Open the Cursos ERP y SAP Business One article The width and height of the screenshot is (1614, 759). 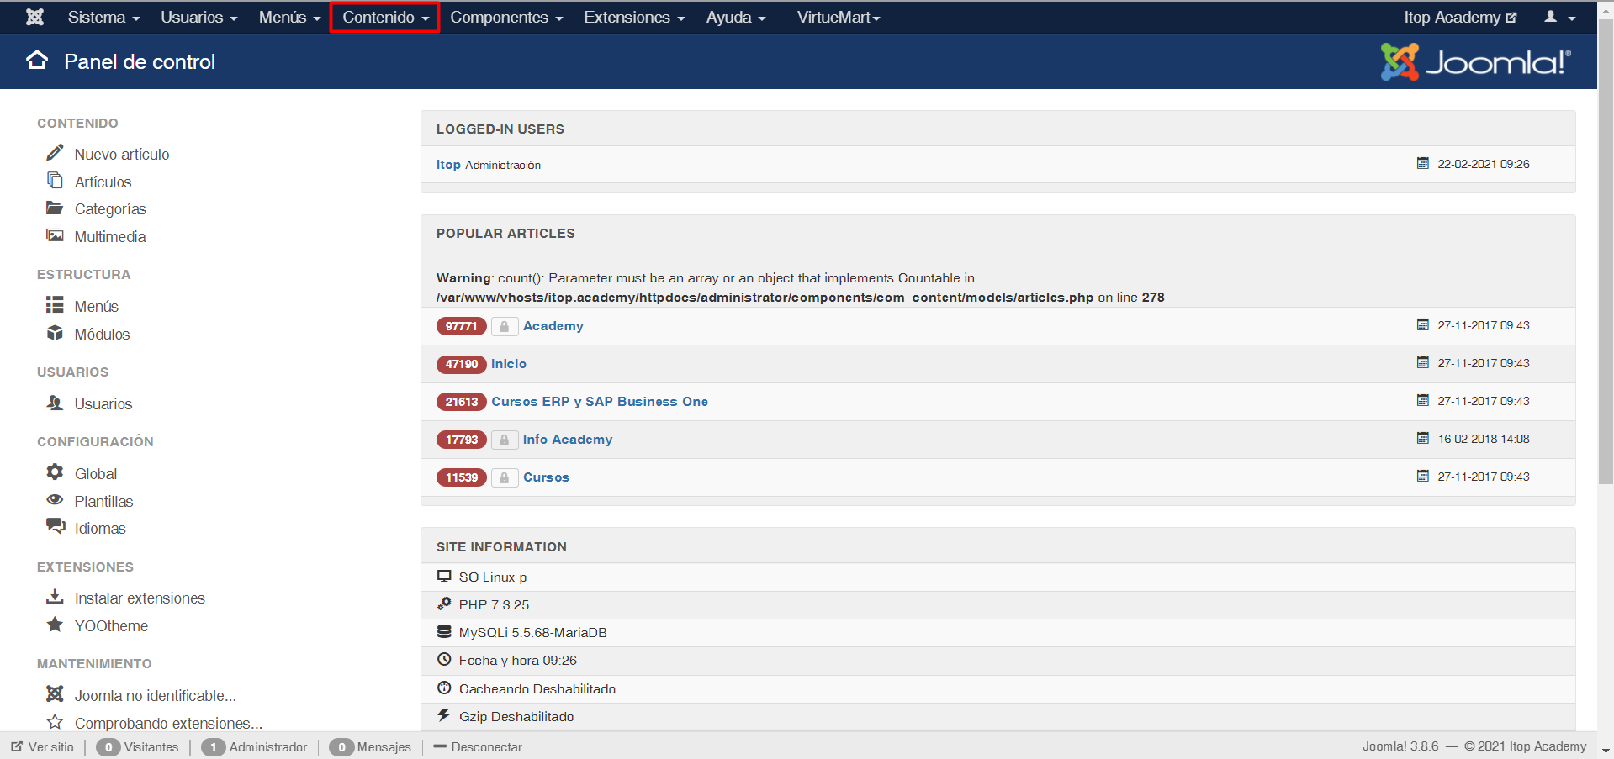click(x=600, y=401)
